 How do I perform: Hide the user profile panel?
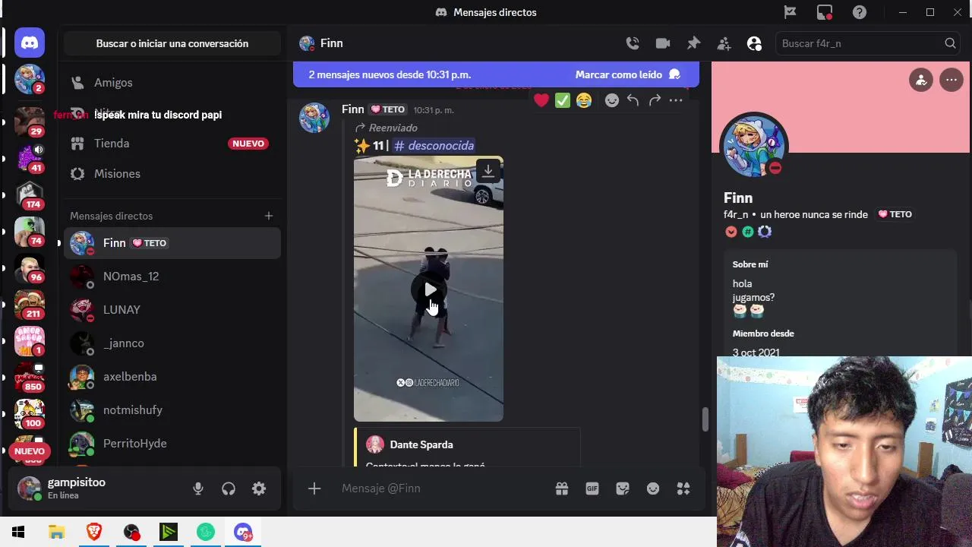point(754,43)
